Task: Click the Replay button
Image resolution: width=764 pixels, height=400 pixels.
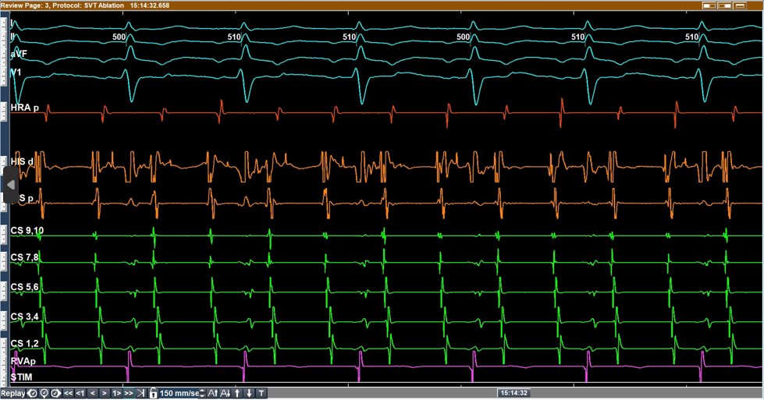Action: pos(13,393)
